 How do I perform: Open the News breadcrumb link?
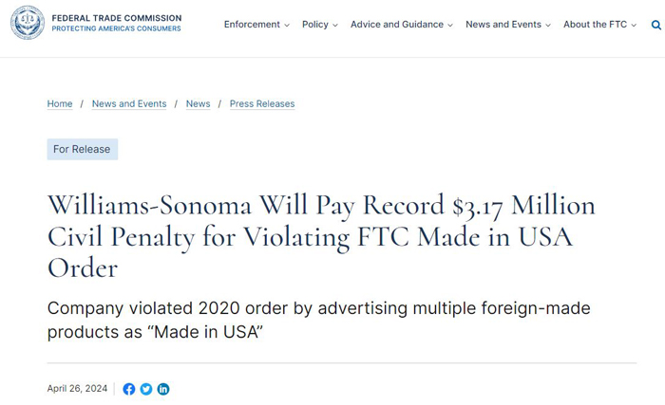(198, 103)
